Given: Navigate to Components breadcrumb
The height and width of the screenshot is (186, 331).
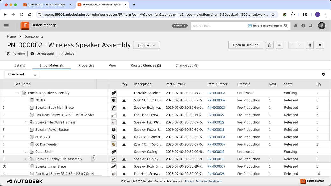Looking at the screenshot, I should pos(34,37).
